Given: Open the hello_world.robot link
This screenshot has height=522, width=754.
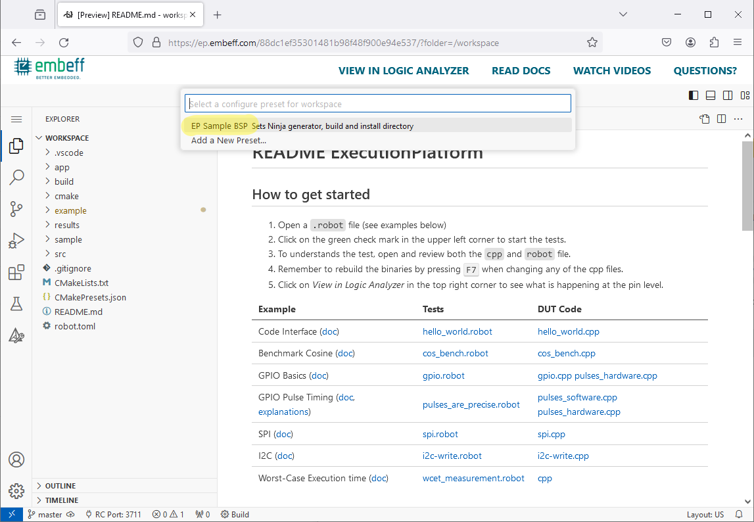Looking at the screenshot, I should coord(457,332).
